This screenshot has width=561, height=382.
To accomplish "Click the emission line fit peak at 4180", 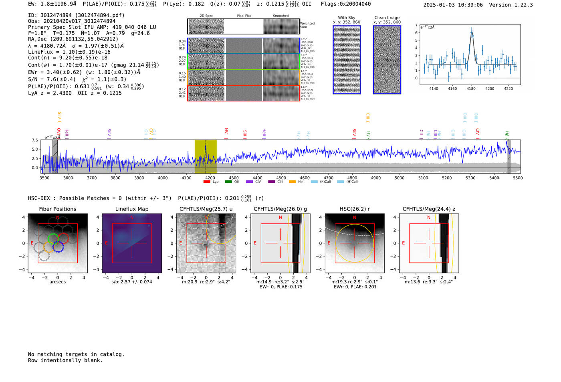I will [471, 32].
